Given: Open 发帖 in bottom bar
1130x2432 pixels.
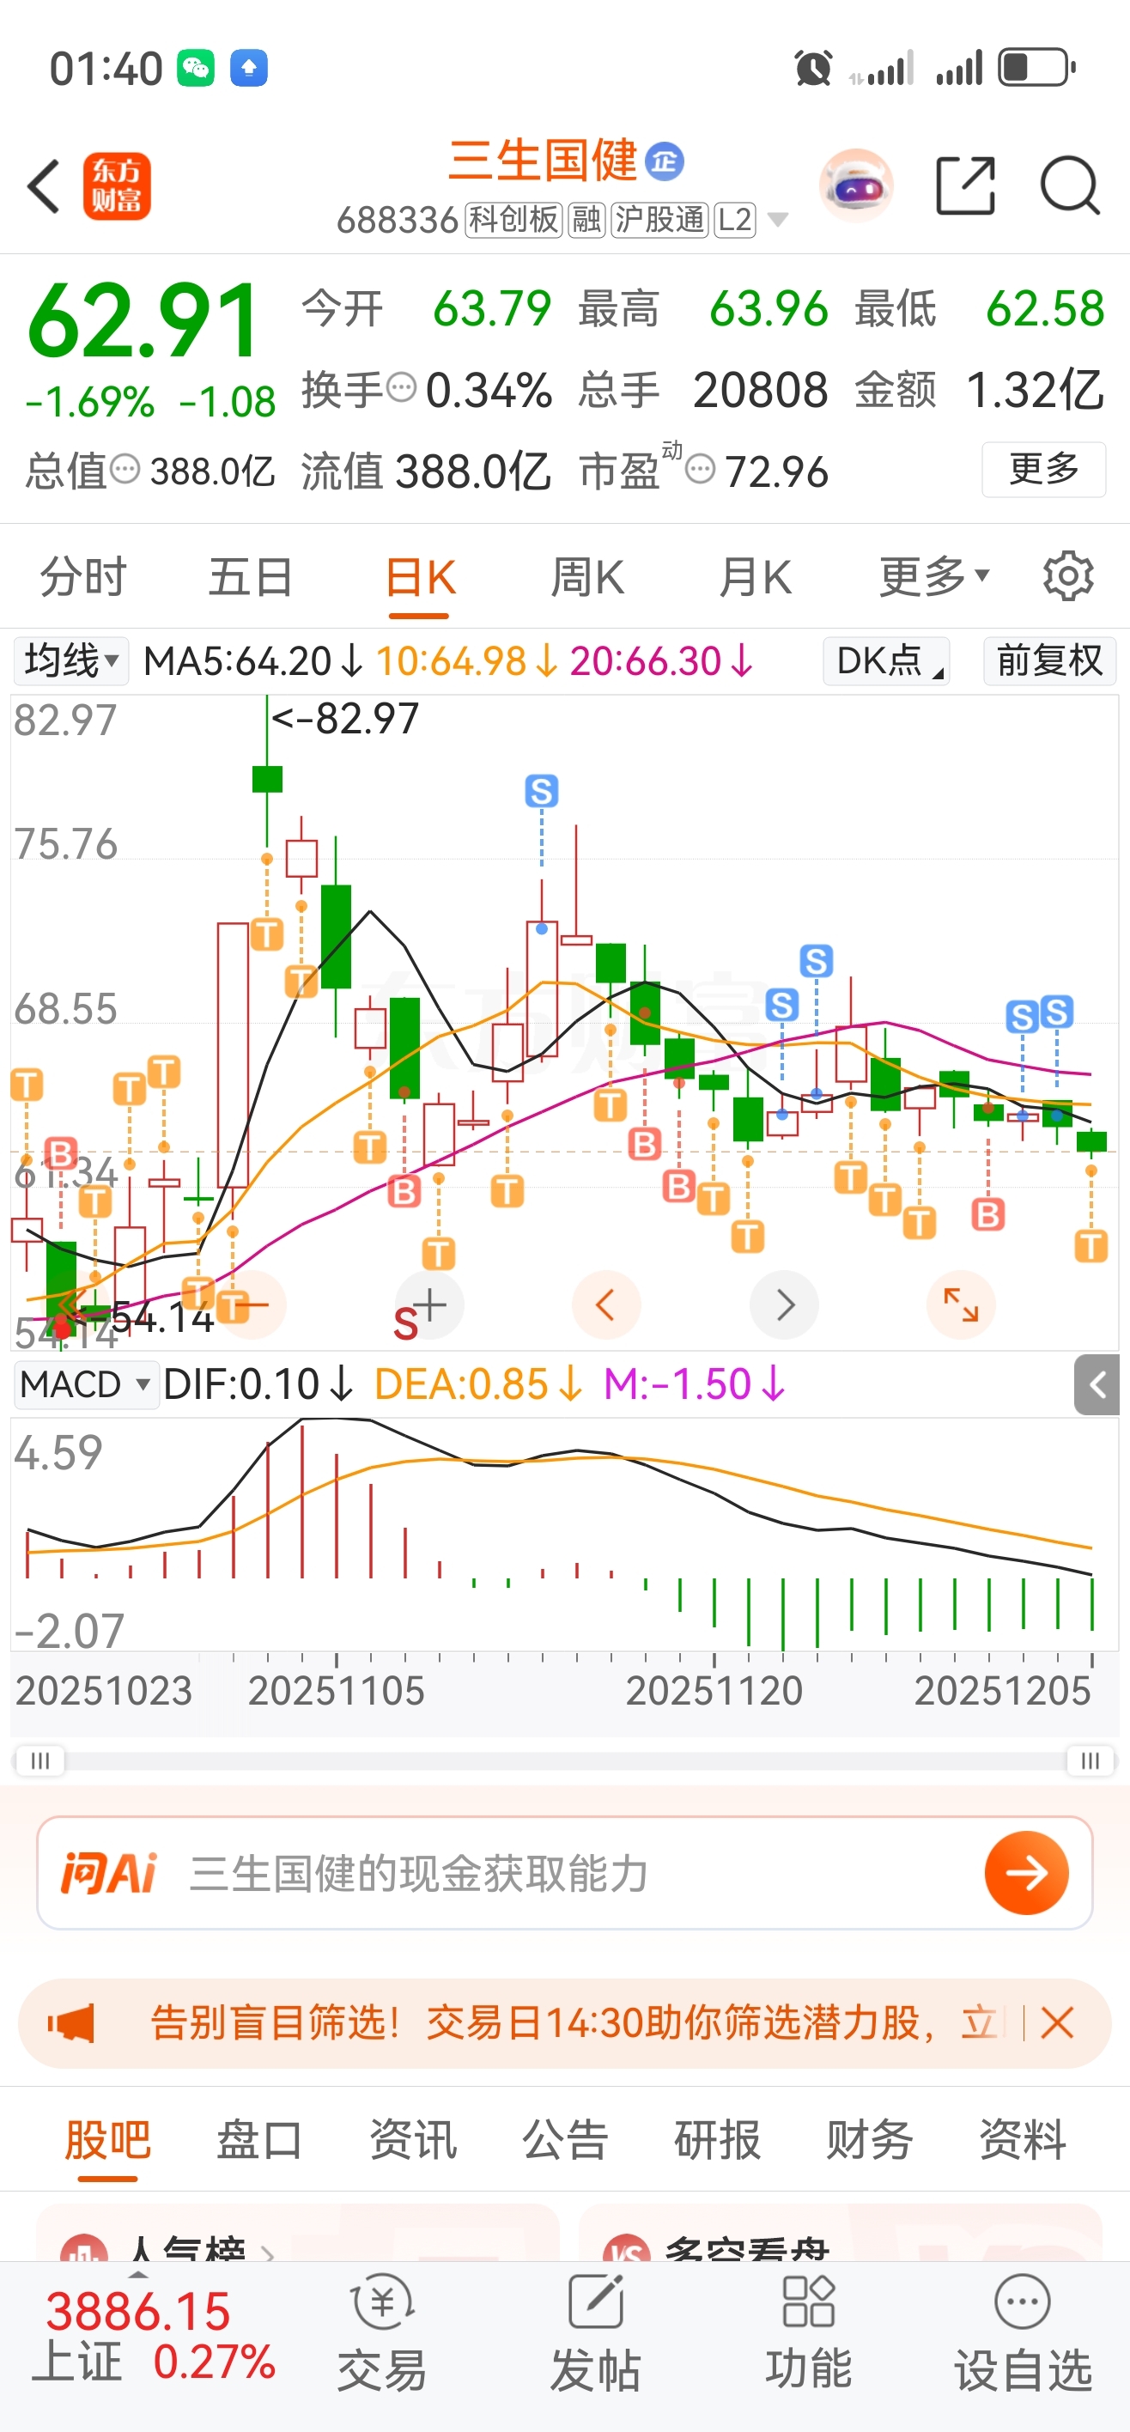Looking at the screenshot, I should (596, 2333).
